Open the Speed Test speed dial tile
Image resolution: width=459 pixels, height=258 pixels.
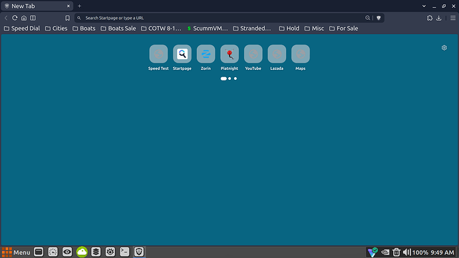(x=158, y=58)
